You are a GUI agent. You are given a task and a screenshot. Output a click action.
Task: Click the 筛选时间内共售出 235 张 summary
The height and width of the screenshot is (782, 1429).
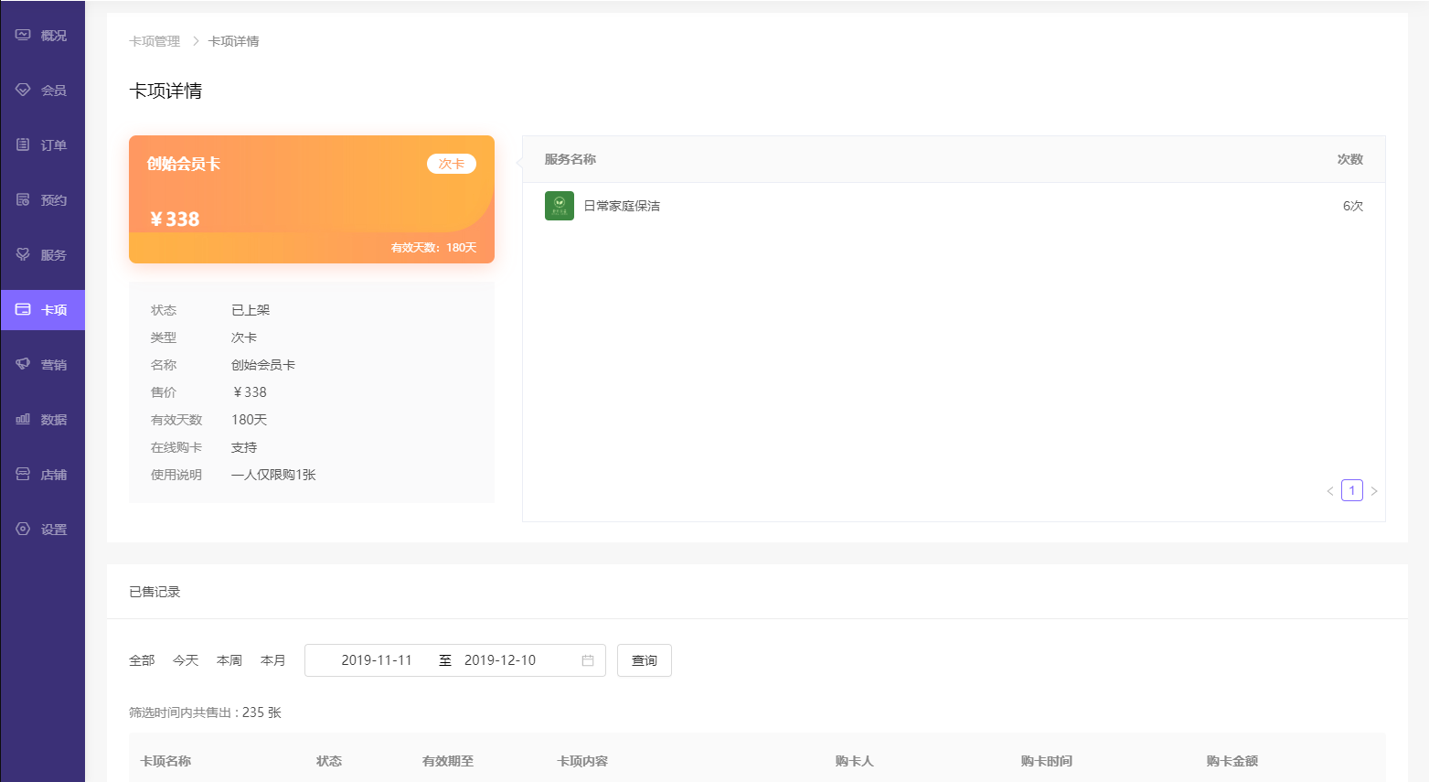[205, 712]
